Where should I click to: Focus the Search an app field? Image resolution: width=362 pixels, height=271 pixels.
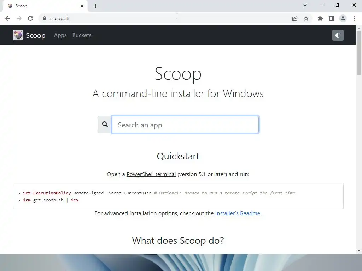coord(185,125)
